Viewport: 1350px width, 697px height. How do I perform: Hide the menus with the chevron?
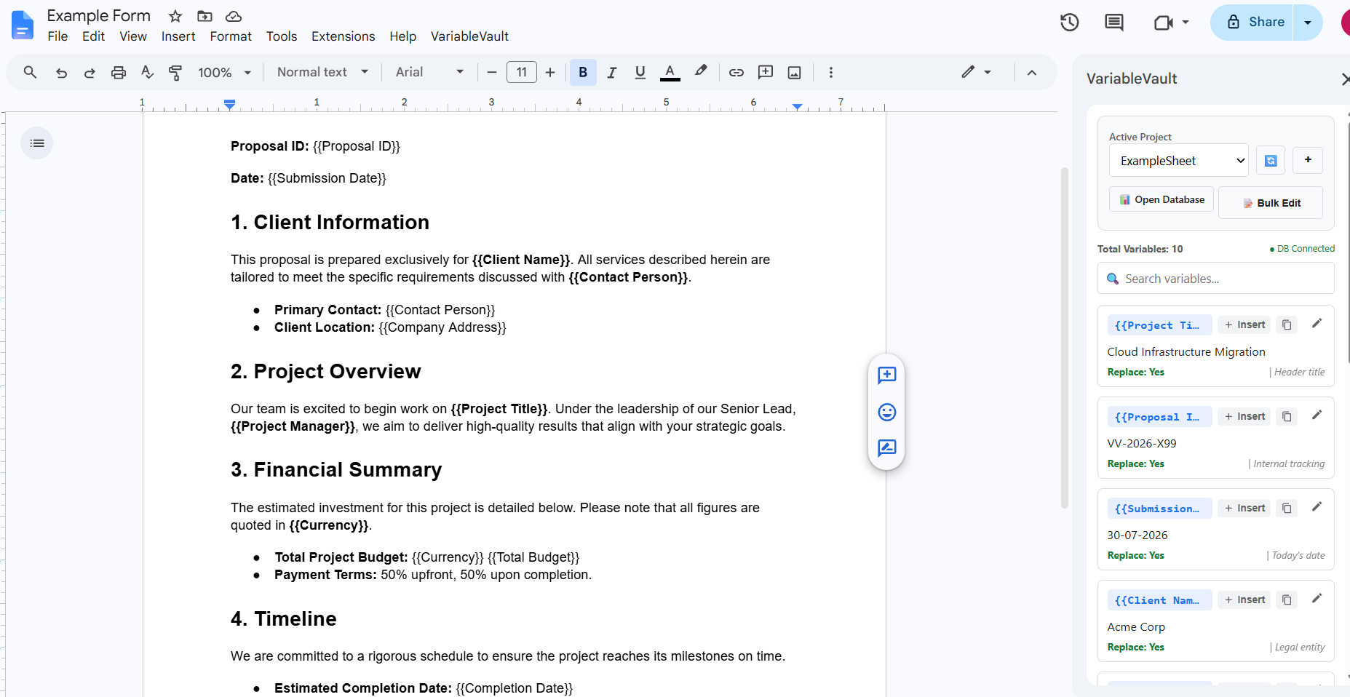pos(1032,72)
